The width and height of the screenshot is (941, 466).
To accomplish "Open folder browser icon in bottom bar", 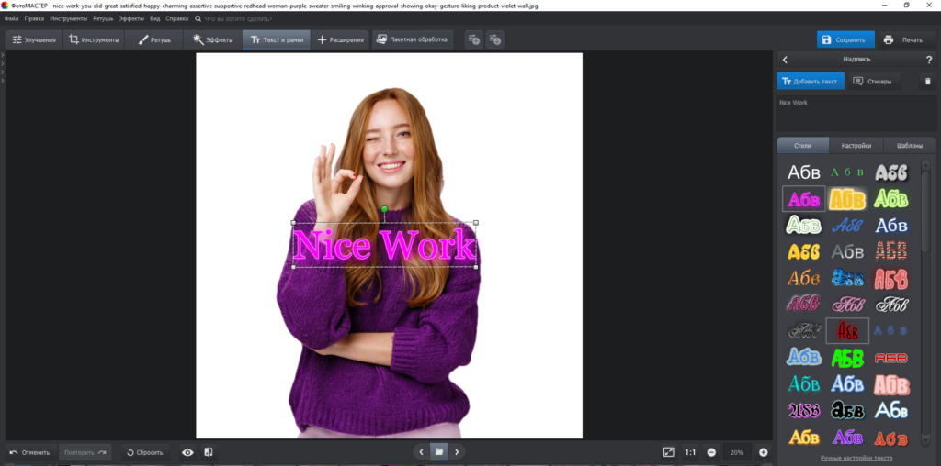I will [438, 451].
